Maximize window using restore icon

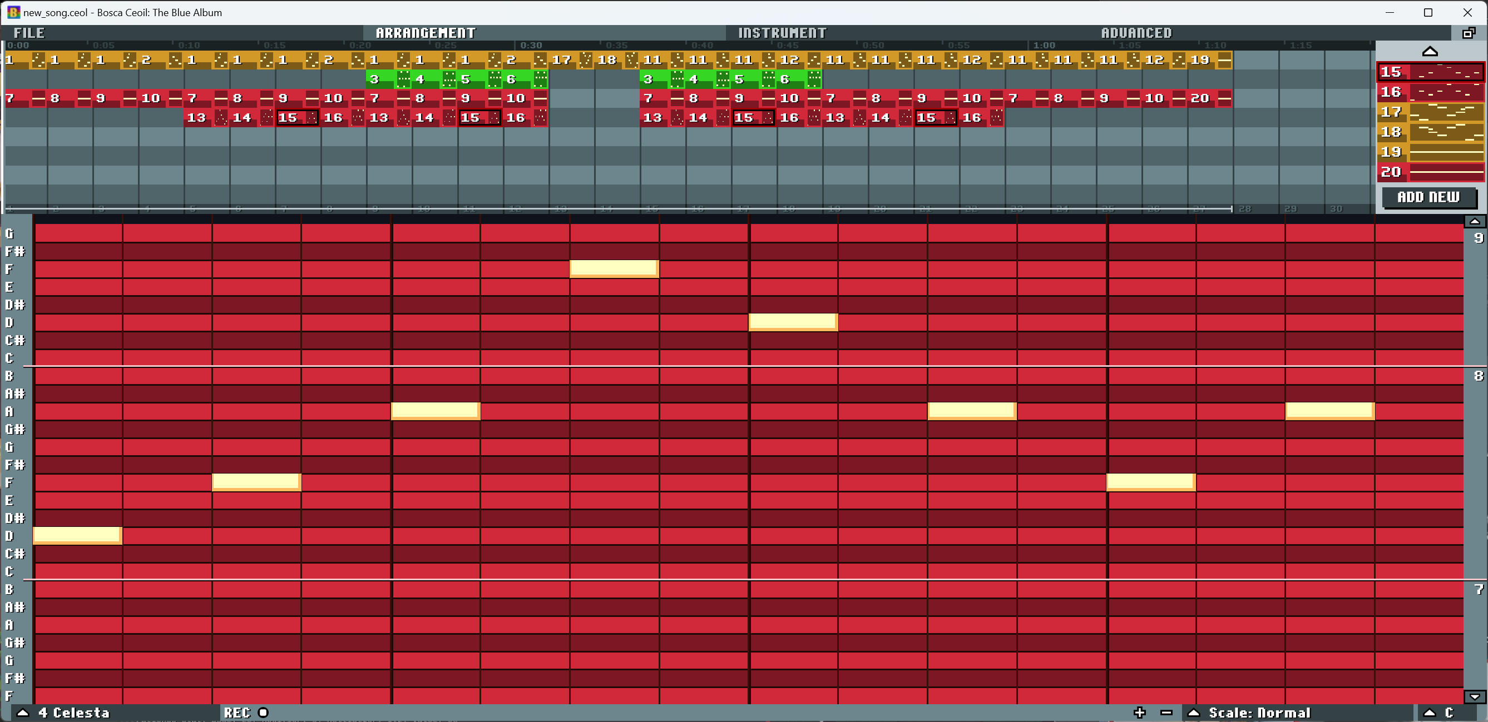pyautogui.click(x=1428, y=12)
